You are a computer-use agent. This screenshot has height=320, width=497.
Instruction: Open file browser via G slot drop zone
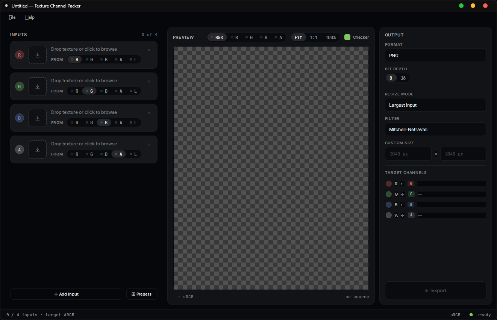[x=38, y=86]
